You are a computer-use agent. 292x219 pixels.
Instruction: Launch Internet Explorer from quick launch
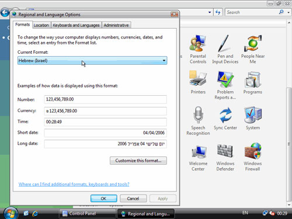click(35, 214)
